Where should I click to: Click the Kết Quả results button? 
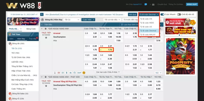[x=133, y=15]
